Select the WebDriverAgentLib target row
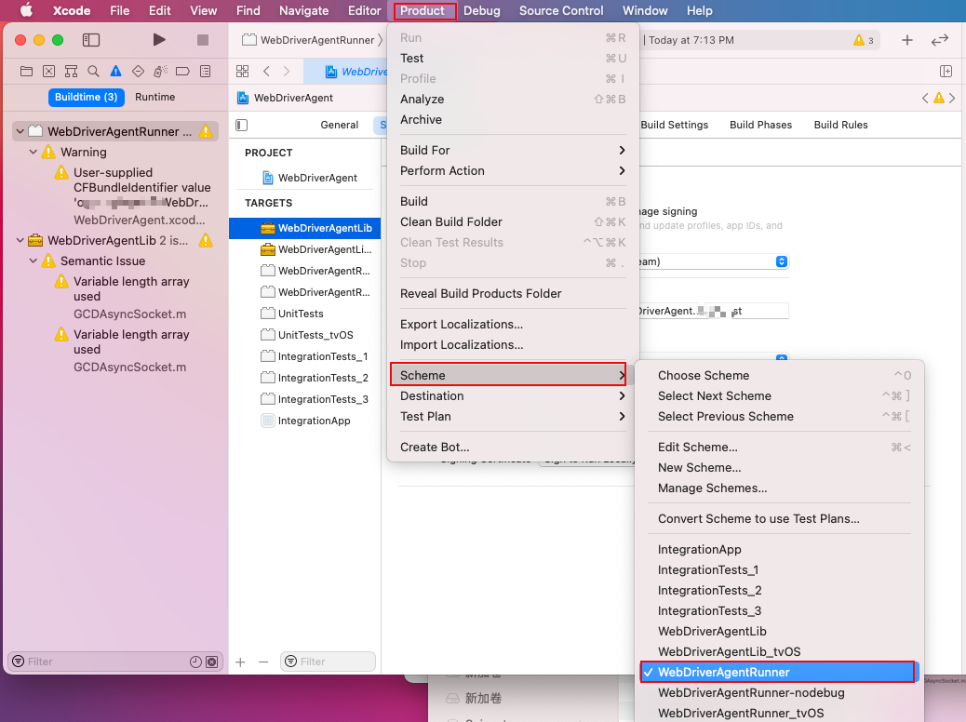Screen dimensions: 966x722 point(305,228)
